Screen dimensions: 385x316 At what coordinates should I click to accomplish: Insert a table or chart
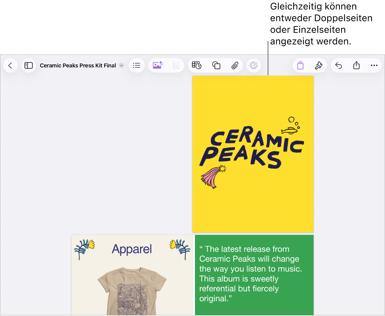point(197,66)
